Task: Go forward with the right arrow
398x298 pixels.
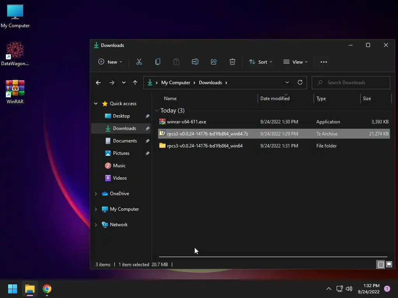Action: coord(112,83)
